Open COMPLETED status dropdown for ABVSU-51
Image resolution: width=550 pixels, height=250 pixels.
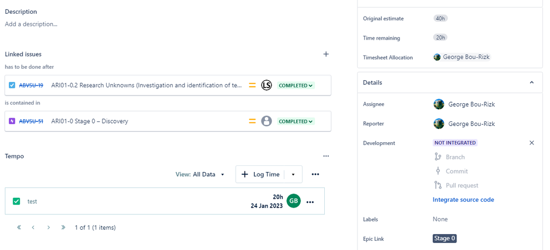(296, 121)
